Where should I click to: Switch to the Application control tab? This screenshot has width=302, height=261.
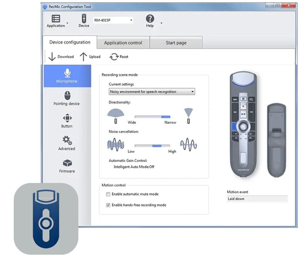(x=123, y=43)
